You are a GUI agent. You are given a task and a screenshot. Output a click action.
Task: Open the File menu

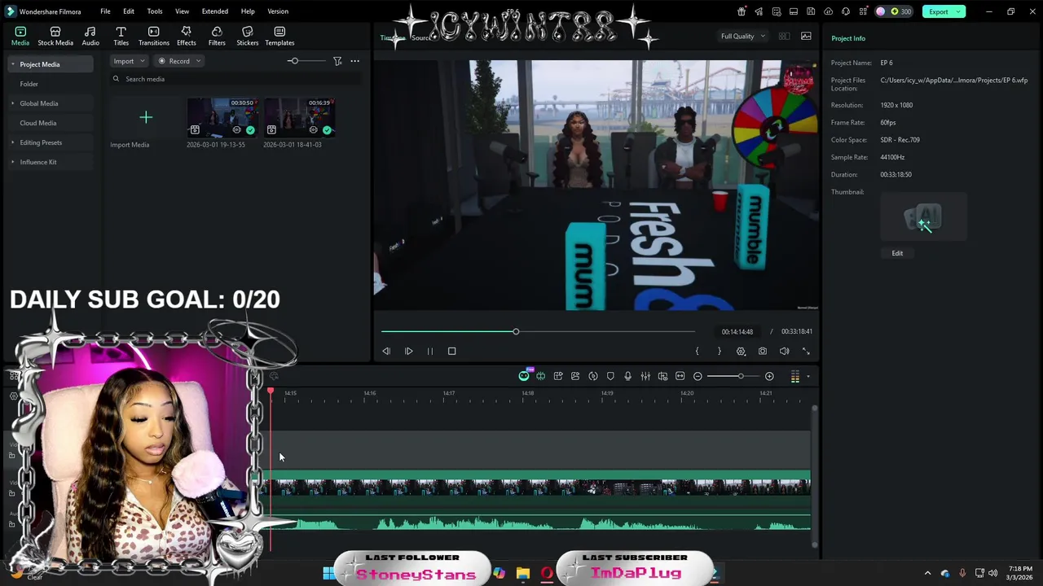105,11
